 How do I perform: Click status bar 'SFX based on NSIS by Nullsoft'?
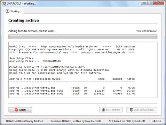[x=127, y=121]
